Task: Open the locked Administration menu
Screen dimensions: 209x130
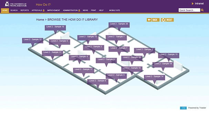Action: (x=71, y=10)
